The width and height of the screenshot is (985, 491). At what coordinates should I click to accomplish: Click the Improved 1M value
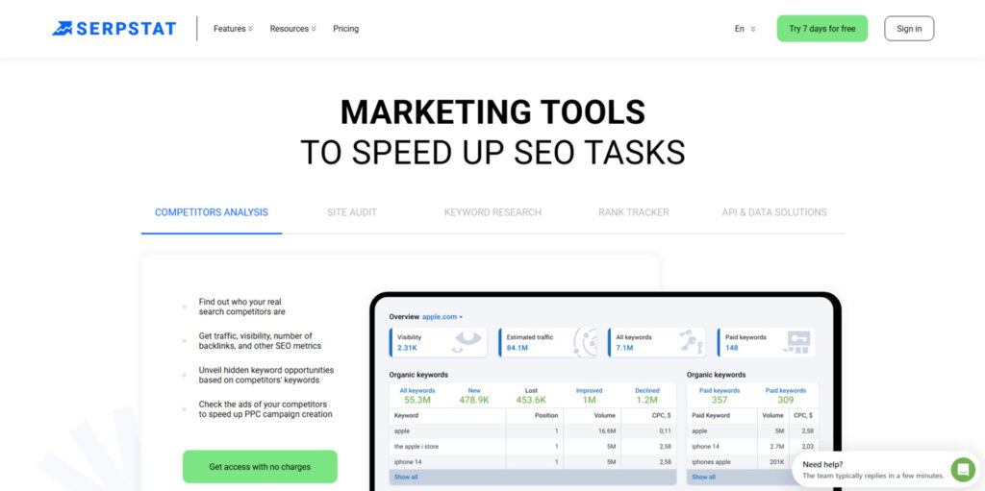(x=589, y=400)
